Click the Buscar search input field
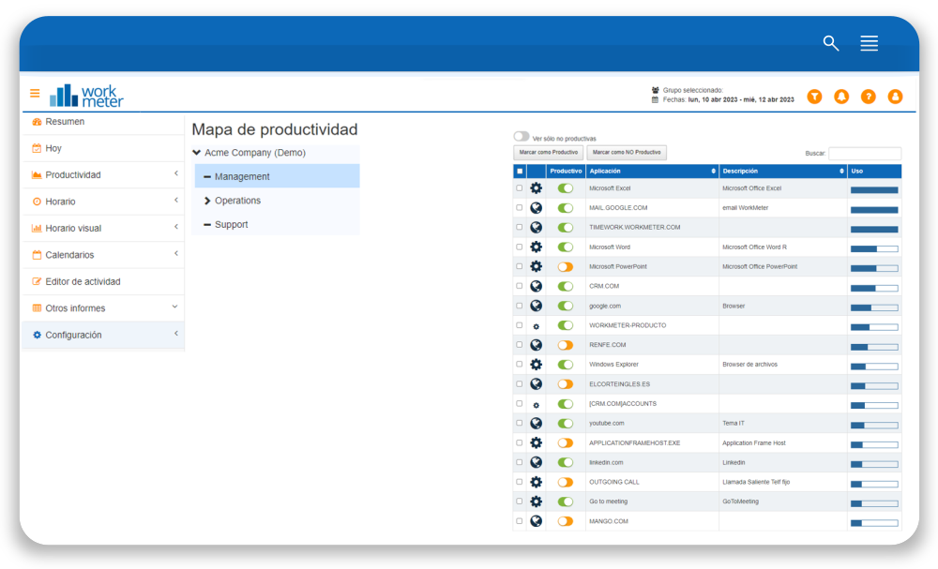 pos(864,153)
